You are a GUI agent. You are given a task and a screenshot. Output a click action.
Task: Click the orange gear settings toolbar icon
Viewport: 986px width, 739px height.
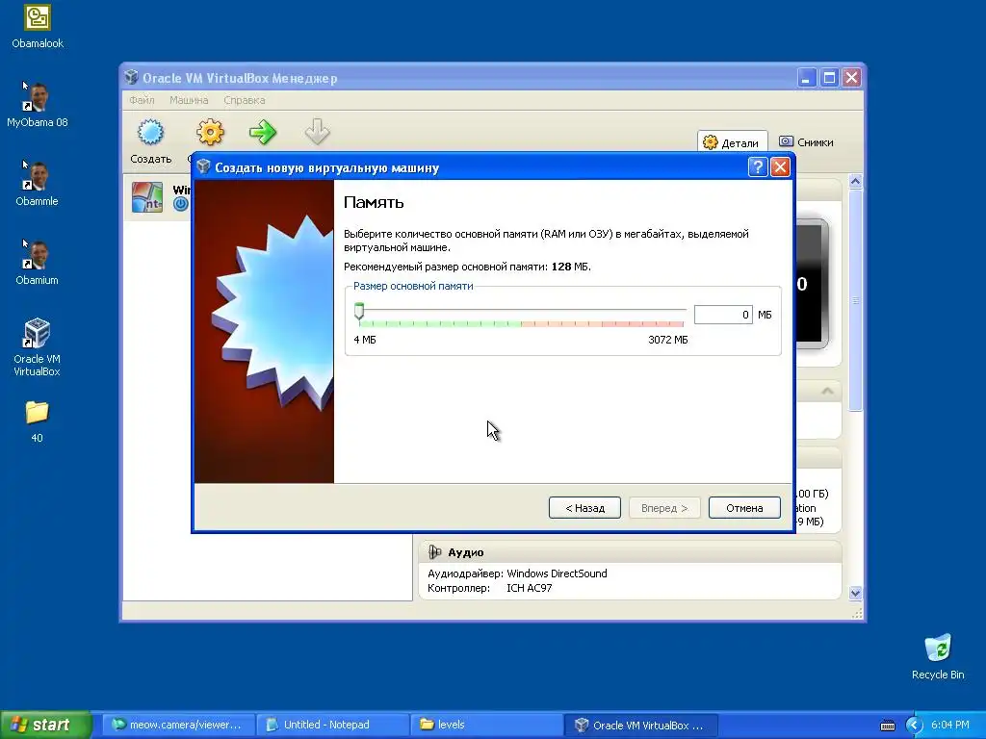click(210, 132)
